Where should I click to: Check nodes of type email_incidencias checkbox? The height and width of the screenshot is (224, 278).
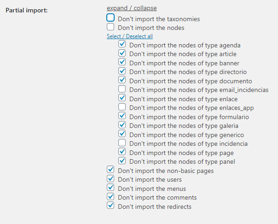[122, 89]
